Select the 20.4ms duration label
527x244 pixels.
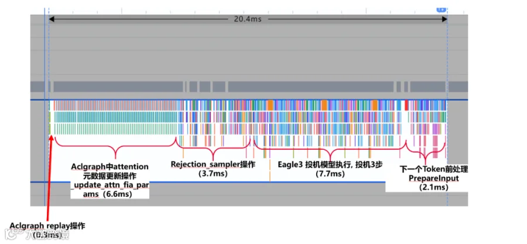tap(248, 19)
